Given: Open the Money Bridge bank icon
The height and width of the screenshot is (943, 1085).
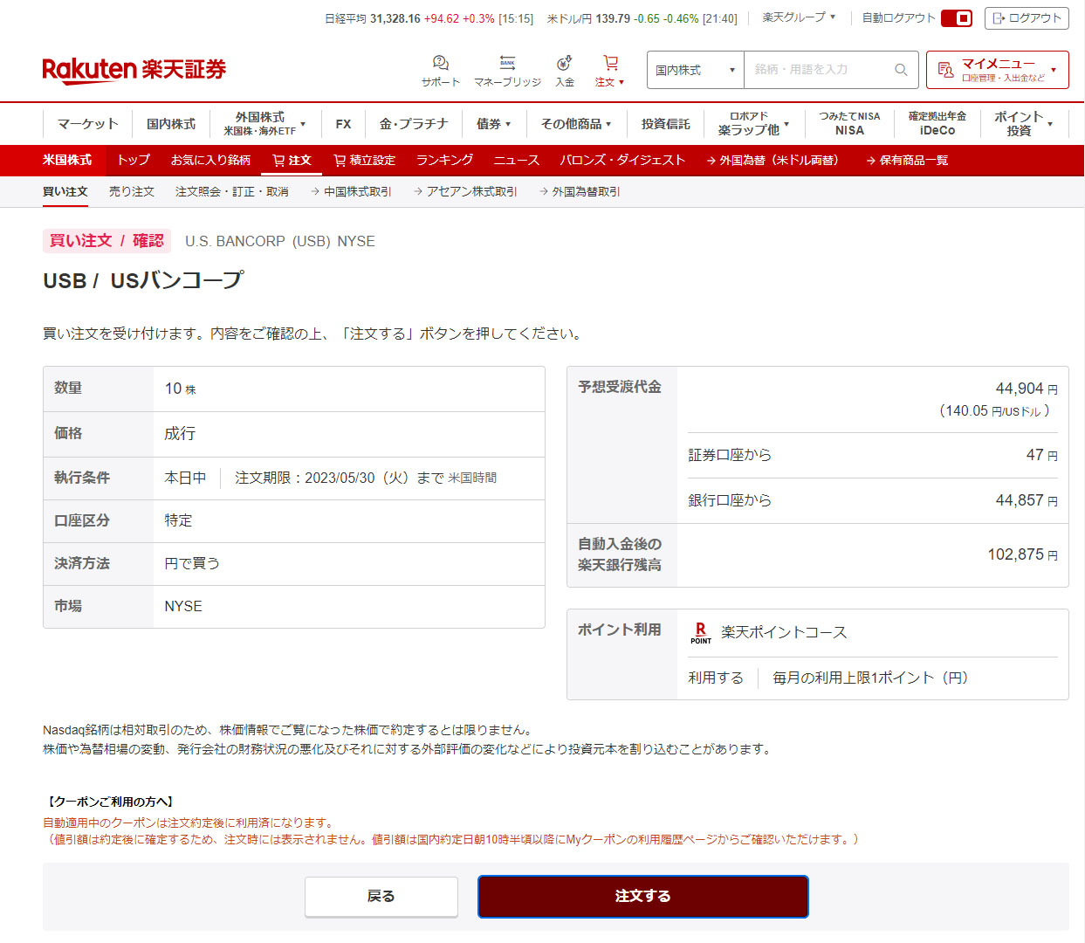Looking at the screenshot, I should click(x=507, y=63).
